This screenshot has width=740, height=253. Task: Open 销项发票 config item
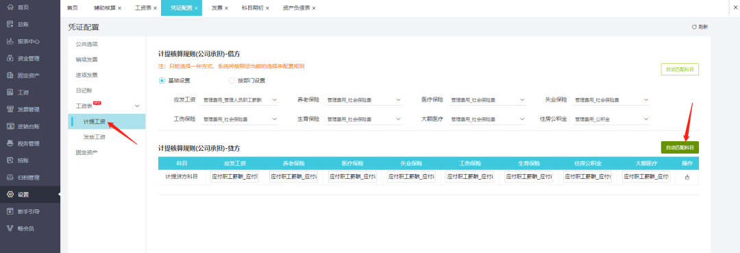[x=87, y=60]
